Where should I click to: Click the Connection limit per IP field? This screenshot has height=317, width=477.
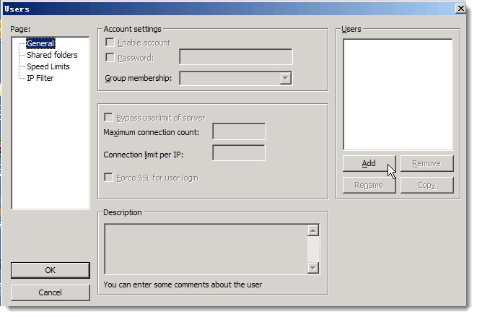coord(239,153)
